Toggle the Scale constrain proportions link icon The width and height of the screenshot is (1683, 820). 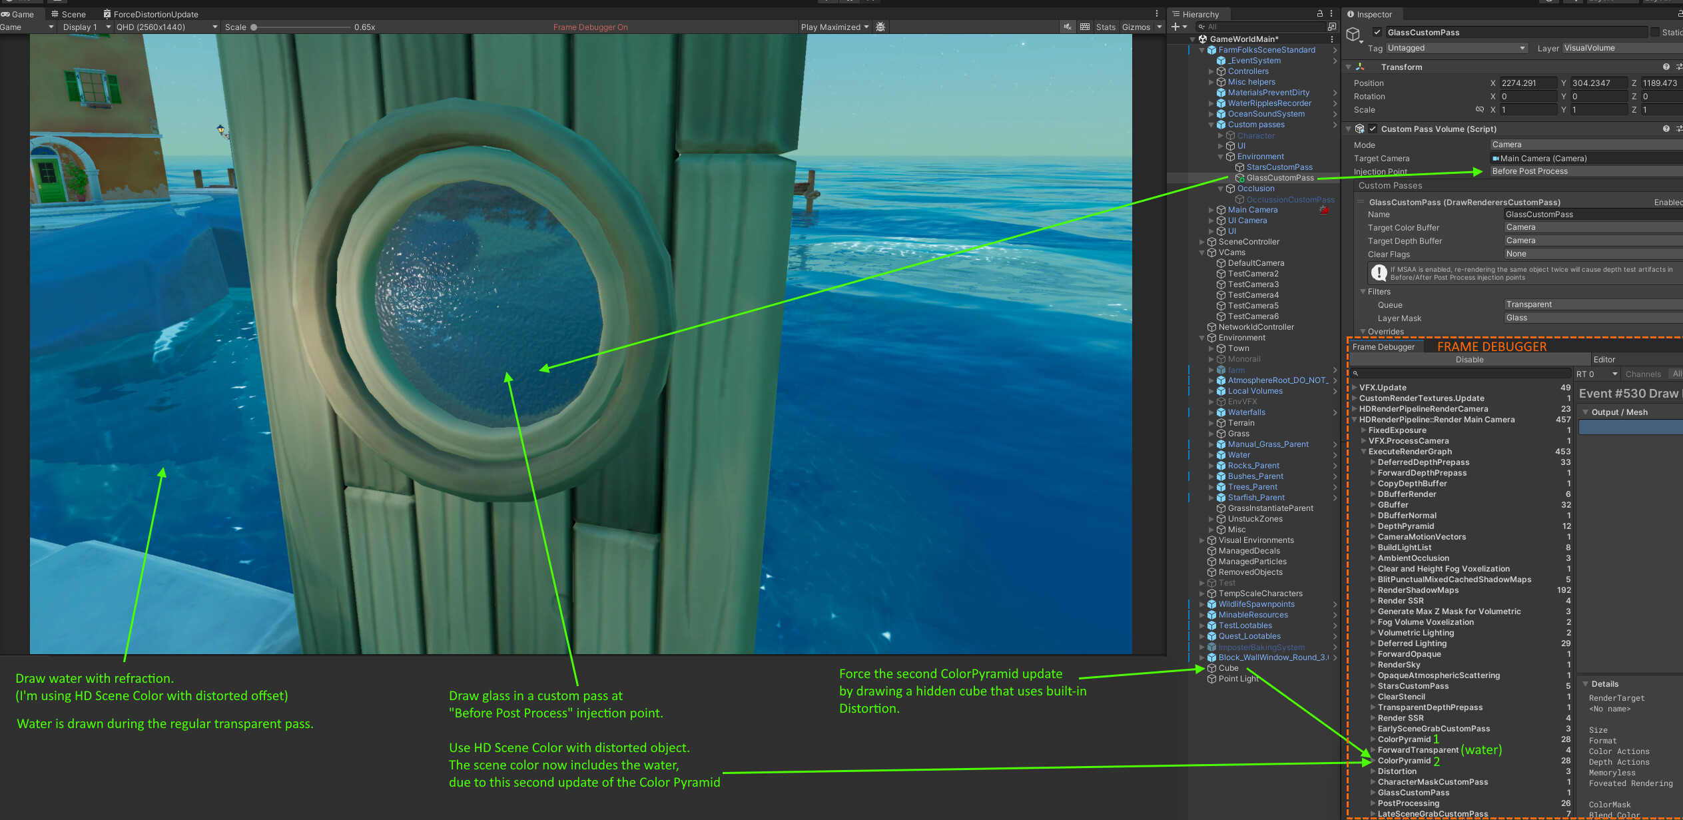click(1479, 110)
